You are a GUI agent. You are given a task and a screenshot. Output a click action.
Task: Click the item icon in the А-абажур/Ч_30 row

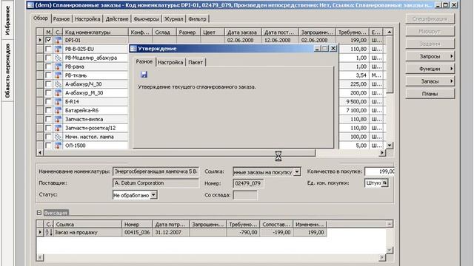click(x=58, y=83)
